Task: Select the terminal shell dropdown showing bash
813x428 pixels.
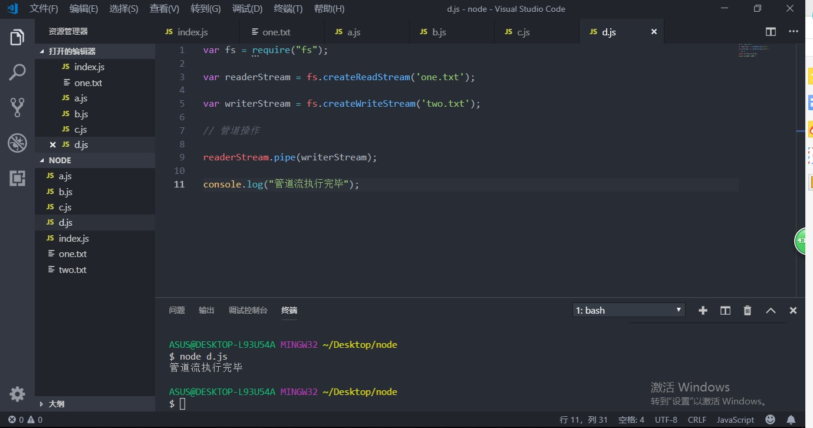Action: pos(629,310)
